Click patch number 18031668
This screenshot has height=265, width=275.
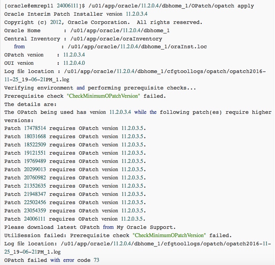coord(35,137)
